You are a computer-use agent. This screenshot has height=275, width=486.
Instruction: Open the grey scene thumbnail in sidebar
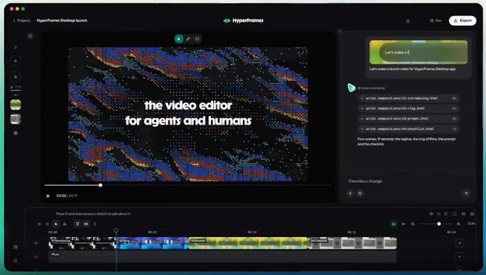15,118
